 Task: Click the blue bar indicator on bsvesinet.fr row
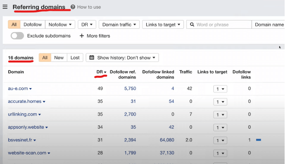click(259, 140)
